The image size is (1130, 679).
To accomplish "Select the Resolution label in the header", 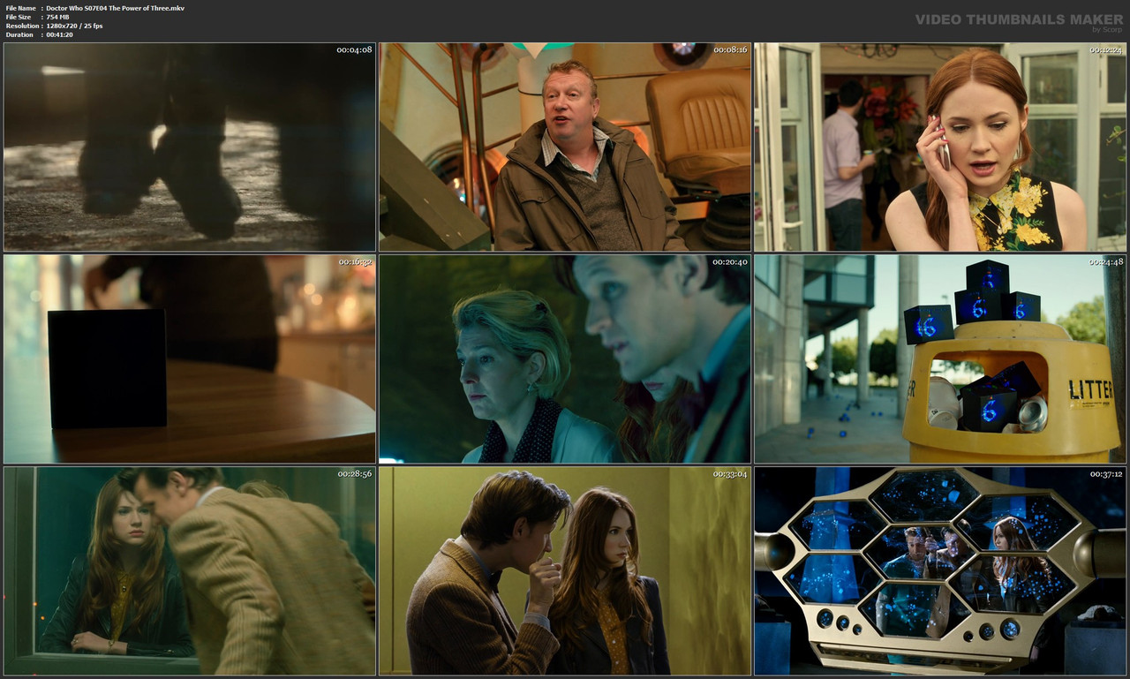I will point(22,25).
